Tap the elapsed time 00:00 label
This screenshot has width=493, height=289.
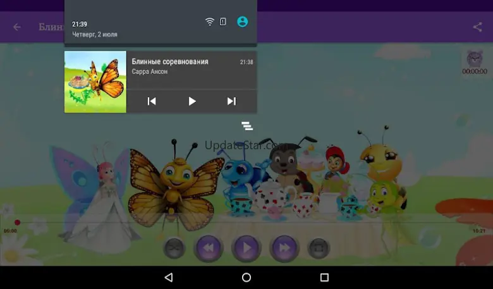point(10,231)
